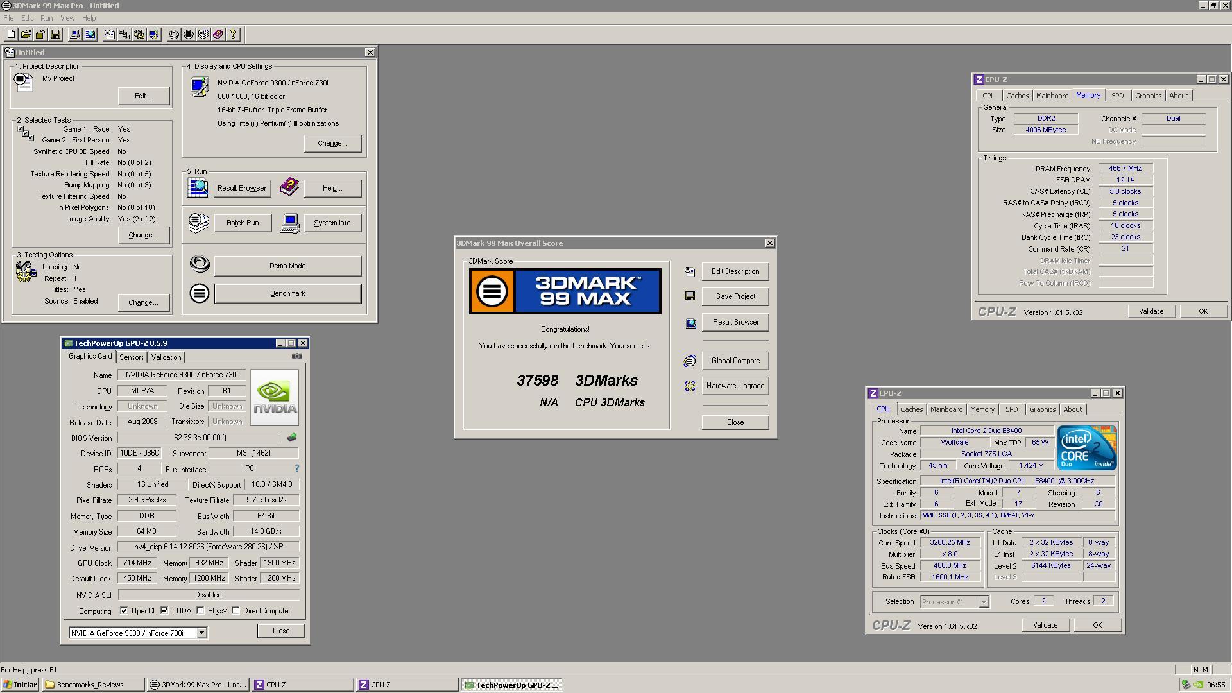This screenshot has height=693, width=1232.
Task: Click the Bus Interface question mark in GPU-Z
Action: 296,468
